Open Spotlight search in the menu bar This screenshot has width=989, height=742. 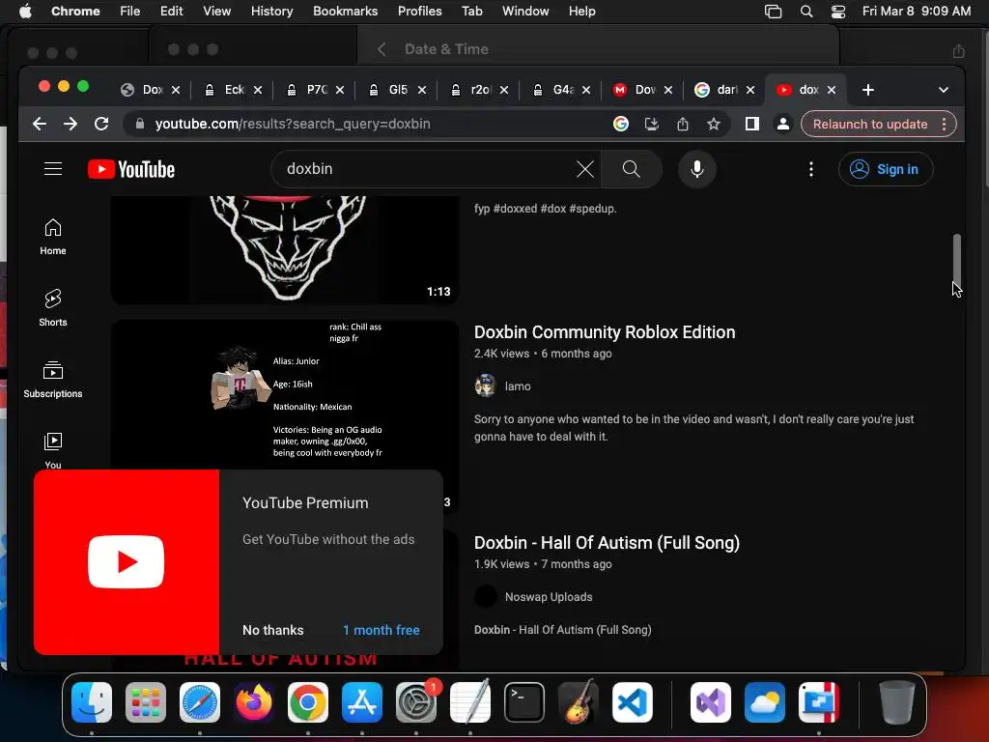point(806,12)
